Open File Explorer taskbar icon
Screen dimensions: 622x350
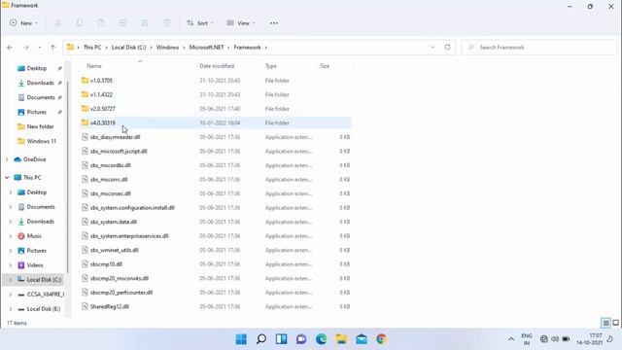(x=341, y=339)
